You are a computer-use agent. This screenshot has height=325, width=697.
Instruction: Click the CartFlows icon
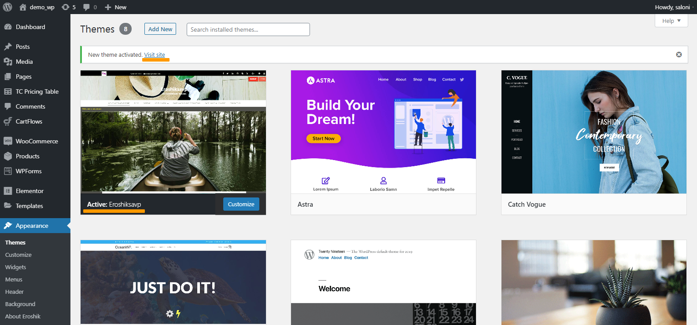[8, 121]
